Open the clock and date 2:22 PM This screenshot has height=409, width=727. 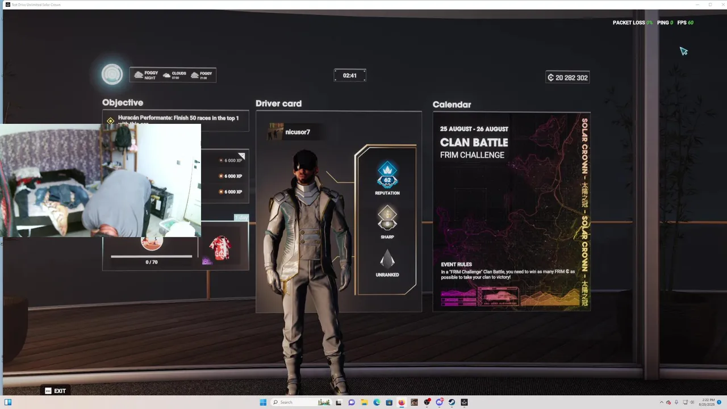[708, 402]
